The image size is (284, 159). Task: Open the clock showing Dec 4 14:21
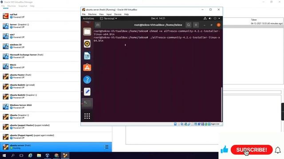tap(158, 19)
